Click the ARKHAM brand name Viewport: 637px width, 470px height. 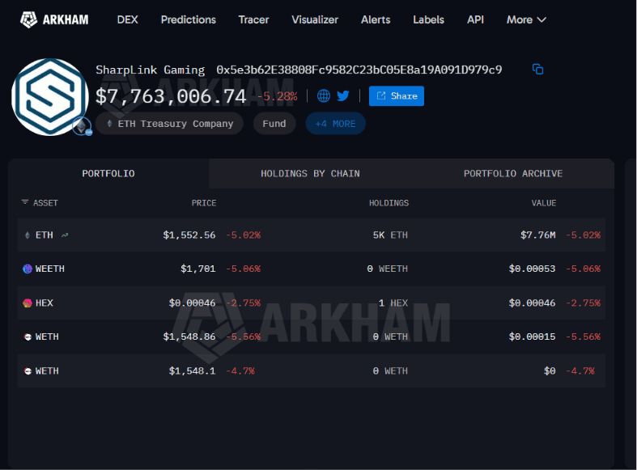(66, 19)
